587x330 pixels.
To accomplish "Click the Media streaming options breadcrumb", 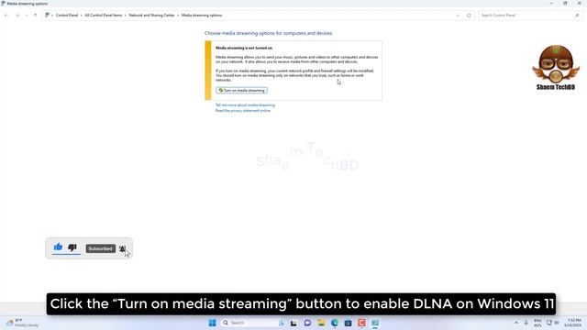I will tap(202, 16).
